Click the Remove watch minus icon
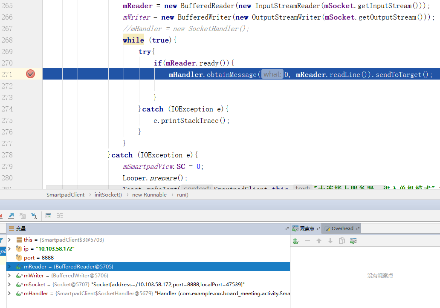The image size is (440, 308). pos(307,241)
